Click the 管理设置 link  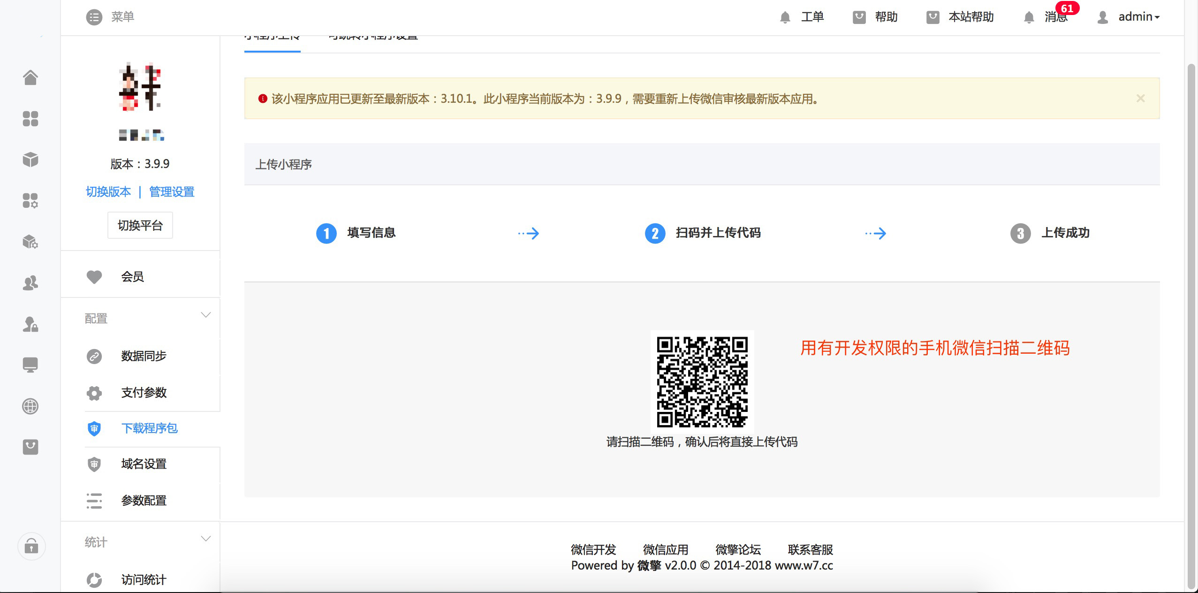click(x=172, y=192)
